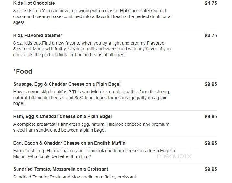Click the English Muffin sandwich $9.95 price
The width and height of the screenshot is (232, 183).
[211, 143]
